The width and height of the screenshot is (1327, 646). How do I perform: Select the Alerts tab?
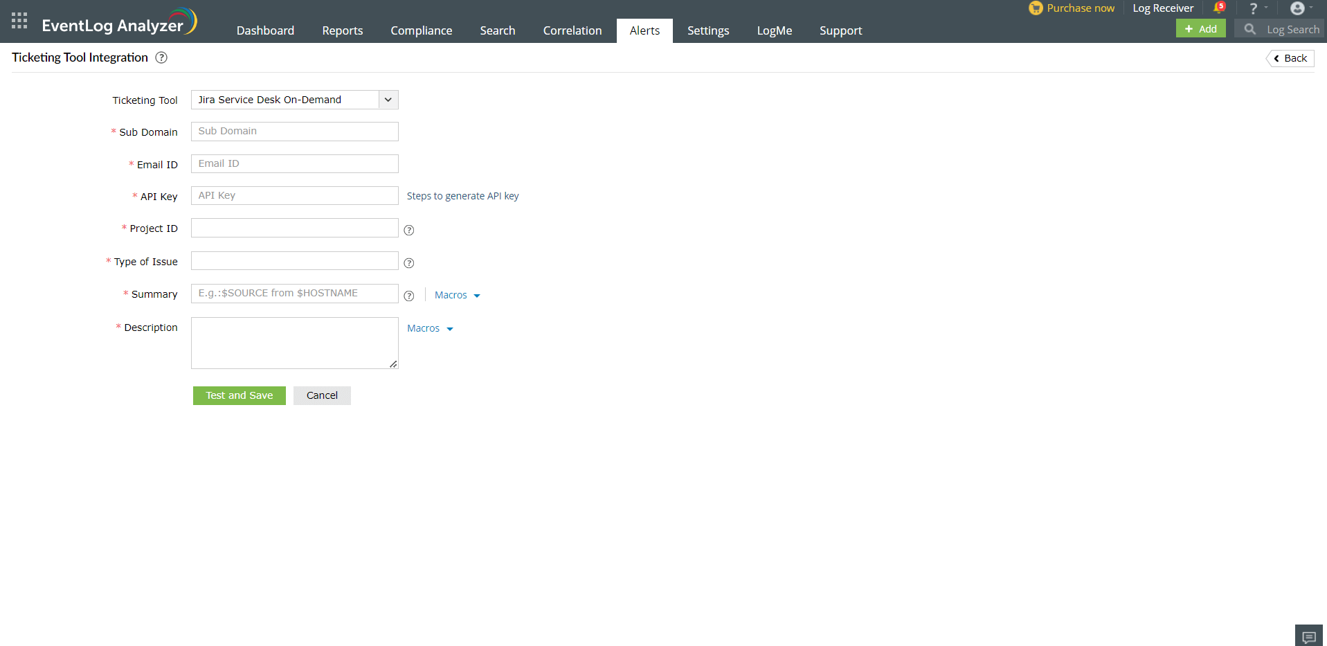coord(644,30)
